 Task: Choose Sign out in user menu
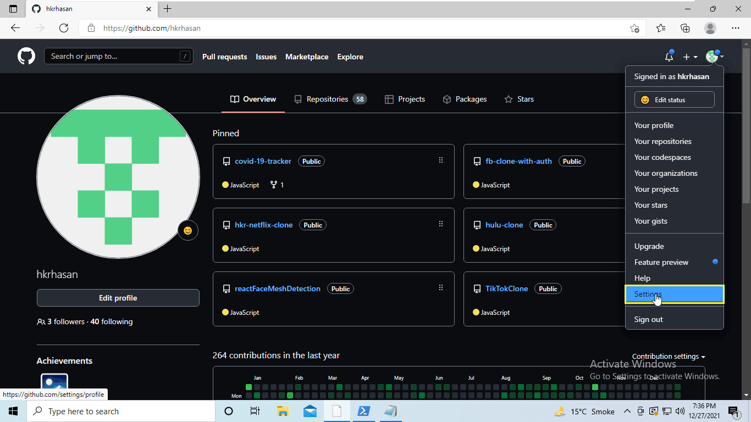coord(675,319)
